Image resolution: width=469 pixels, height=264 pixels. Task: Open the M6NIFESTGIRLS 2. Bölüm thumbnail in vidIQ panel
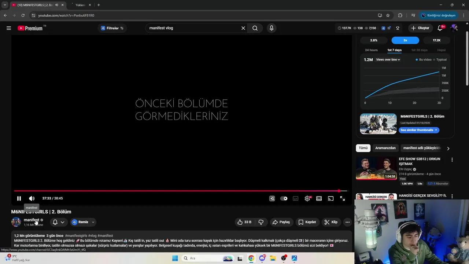pos(378,124)
